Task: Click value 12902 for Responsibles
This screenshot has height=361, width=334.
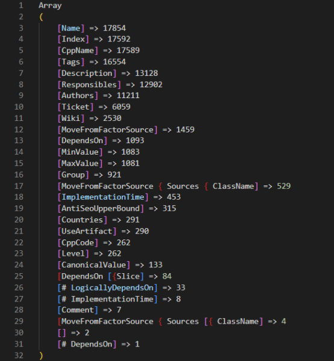Action: point(151,84)
